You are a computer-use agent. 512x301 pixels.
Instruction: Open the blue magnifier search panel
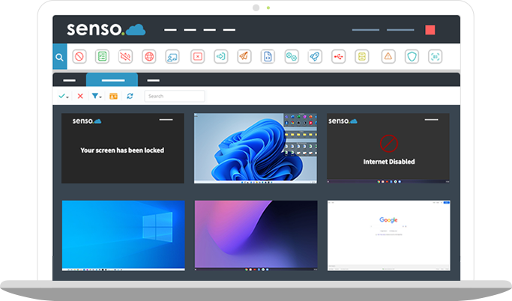(x=60, y=57)
